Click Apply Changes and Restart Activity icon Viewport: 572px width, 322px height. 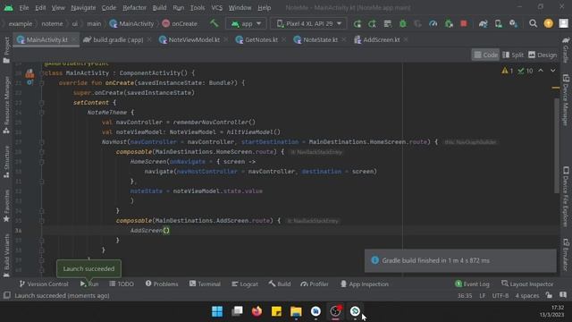372,24
